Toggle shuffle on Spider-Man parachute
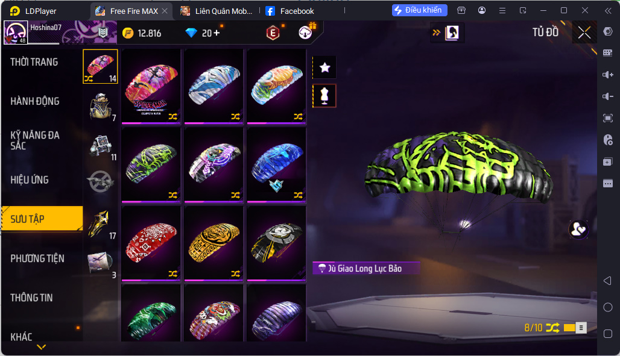 tap(173, 117)
